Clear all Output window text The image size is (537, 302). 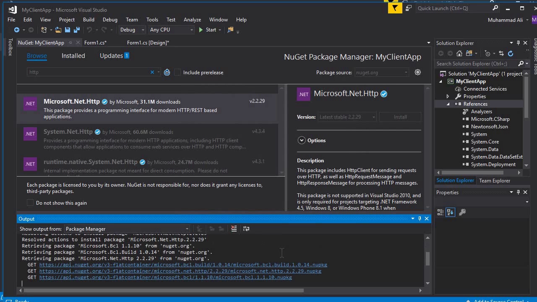tap(234, 229)
